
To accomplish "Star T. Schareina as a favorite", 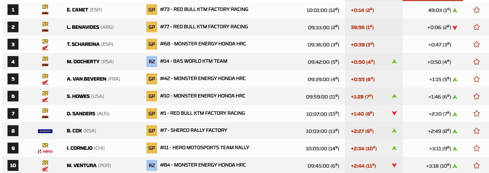I will pos(476,44).
